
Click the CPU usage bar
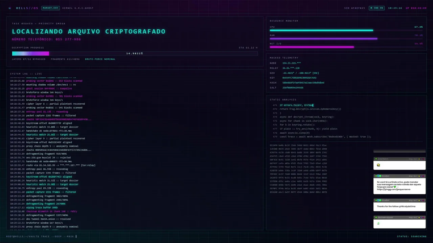coord(346,30)
